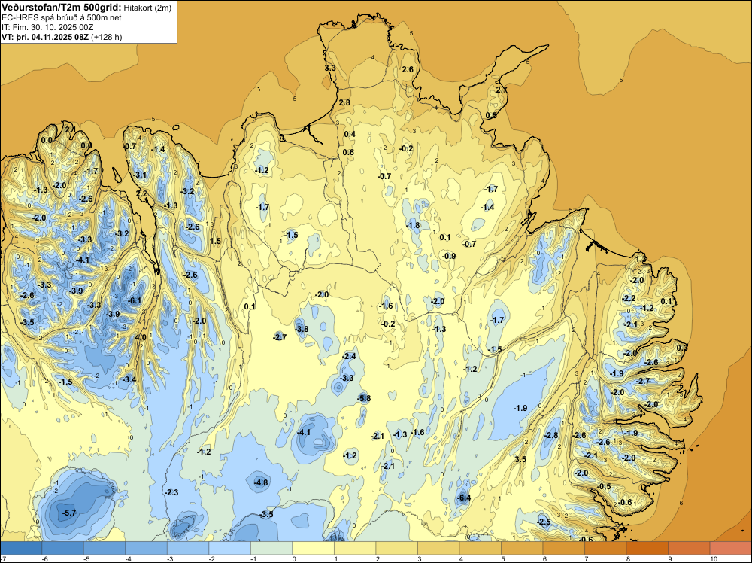This screenshot has width=752, height=563.
Task: Click the positive 1.3 value on the east coast
Action: [641, 259]
